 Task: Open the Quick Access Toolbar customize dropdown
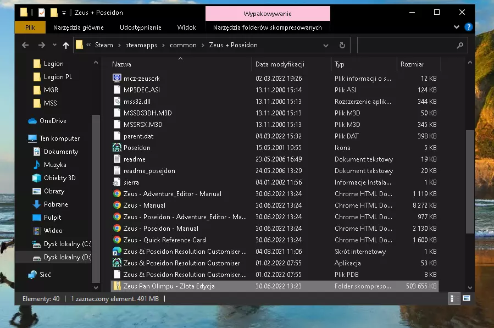pyautogui.click(x=64, y=13)
